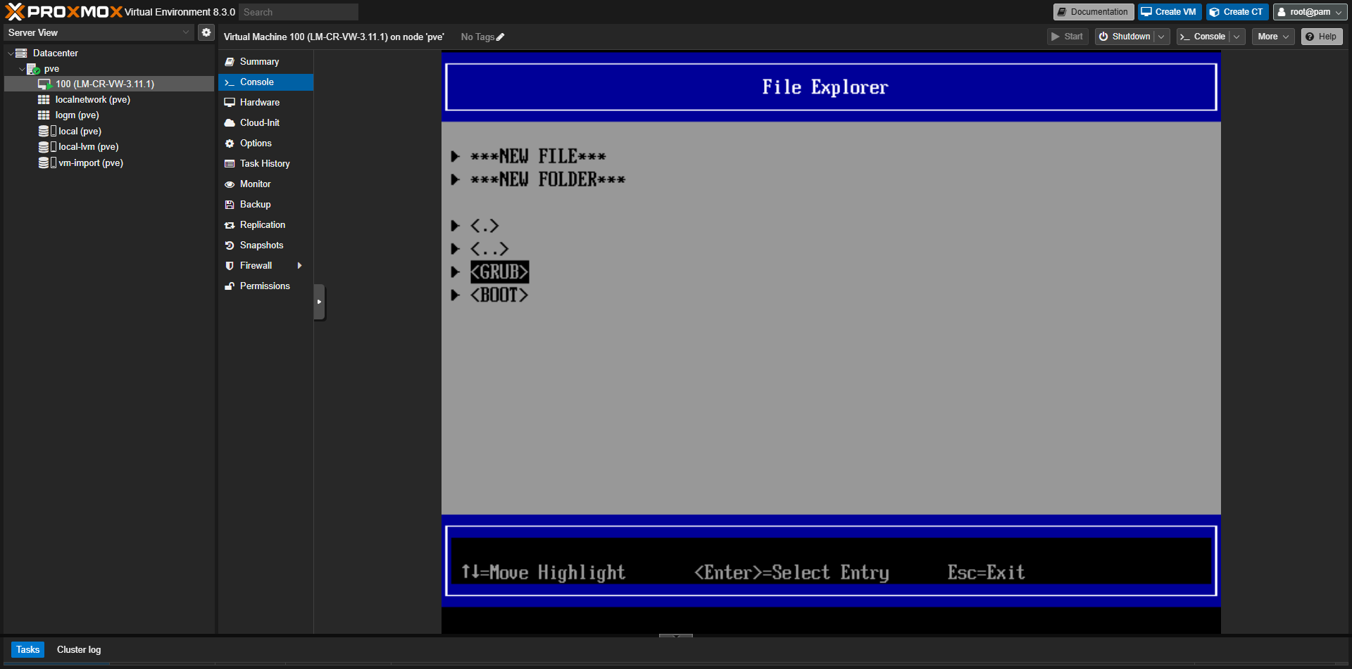Switch to the Cluster log tab
The width and height of the screenshot is (1352, 669).
click(78, 649)
